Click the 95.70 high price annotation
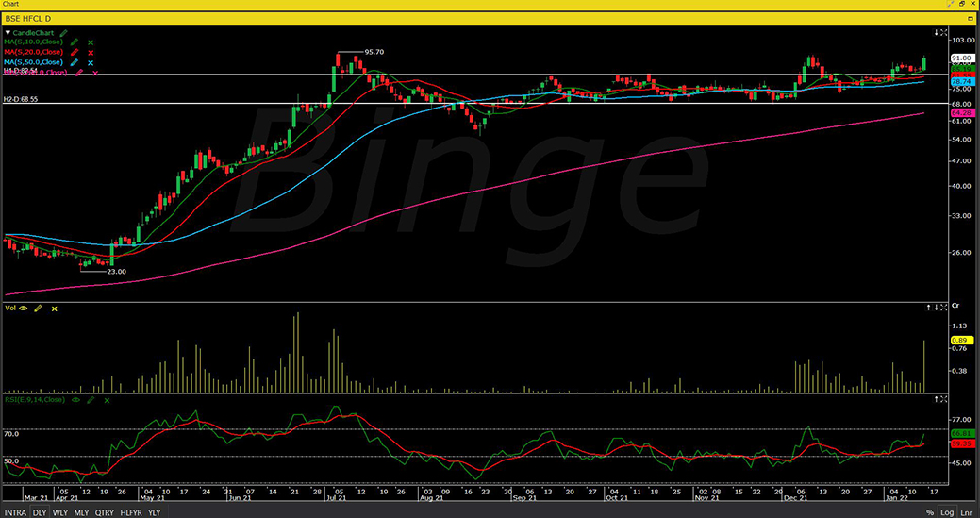 coord(374,52)
